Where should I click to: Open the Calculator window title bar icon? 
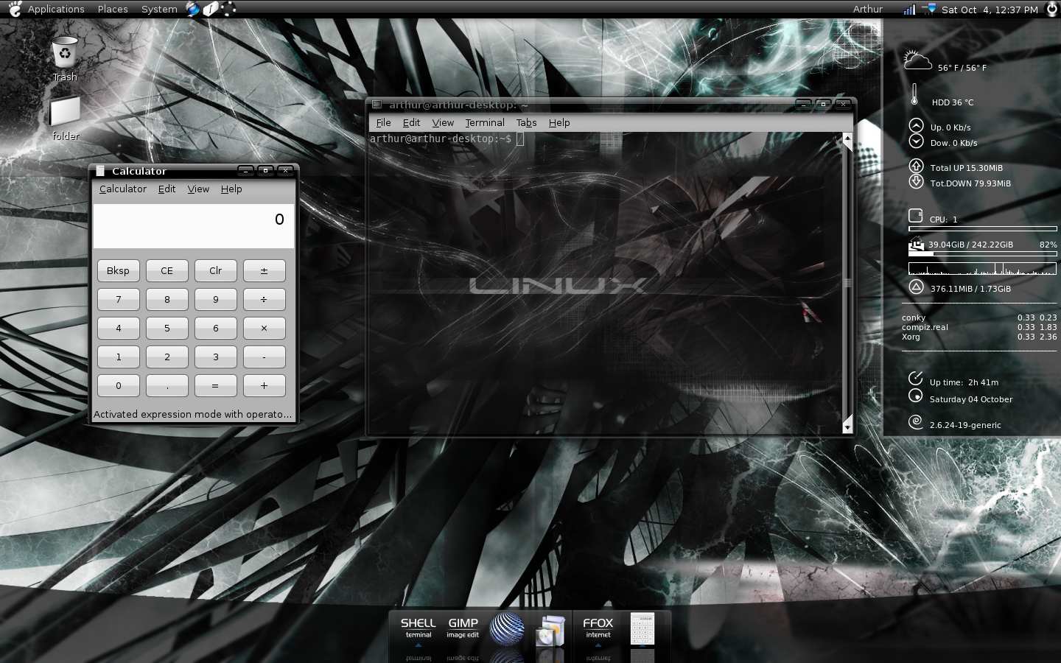coord(101,171)
